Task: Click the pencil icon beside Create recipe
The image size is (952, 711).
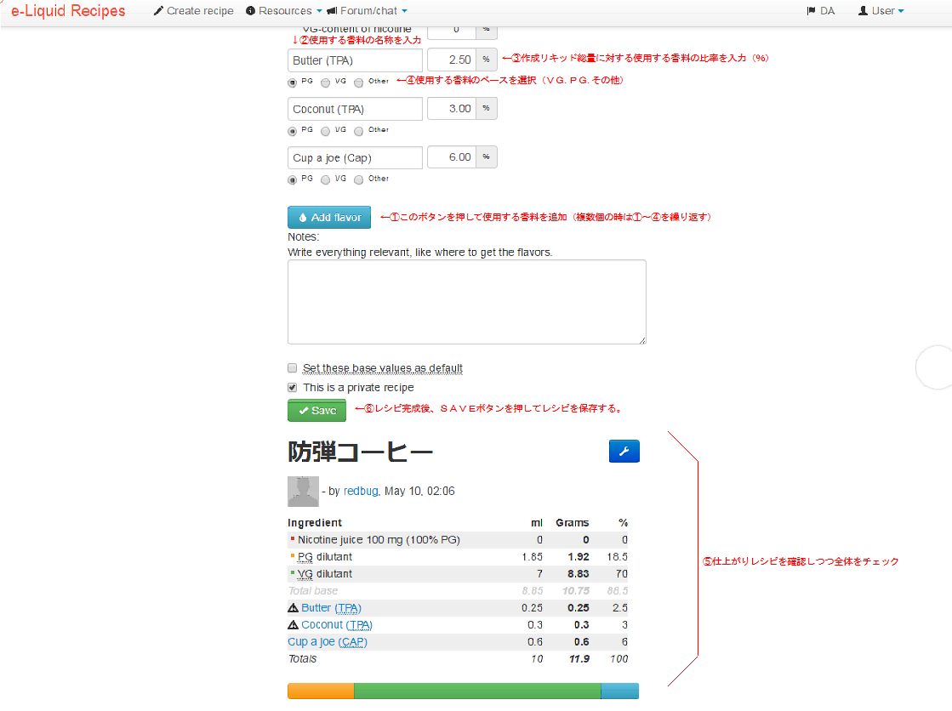Action: 158,11
